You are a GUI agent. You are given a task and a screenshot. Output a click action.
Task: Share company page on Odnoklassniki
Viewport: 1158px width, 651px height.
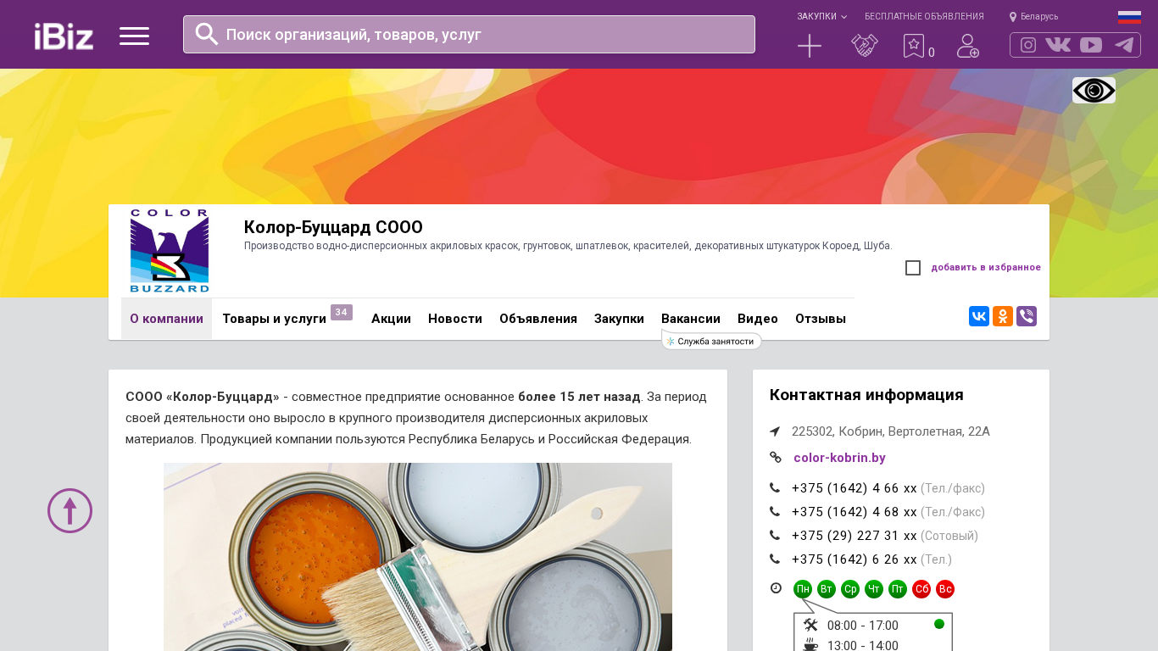click(1003, 316)
